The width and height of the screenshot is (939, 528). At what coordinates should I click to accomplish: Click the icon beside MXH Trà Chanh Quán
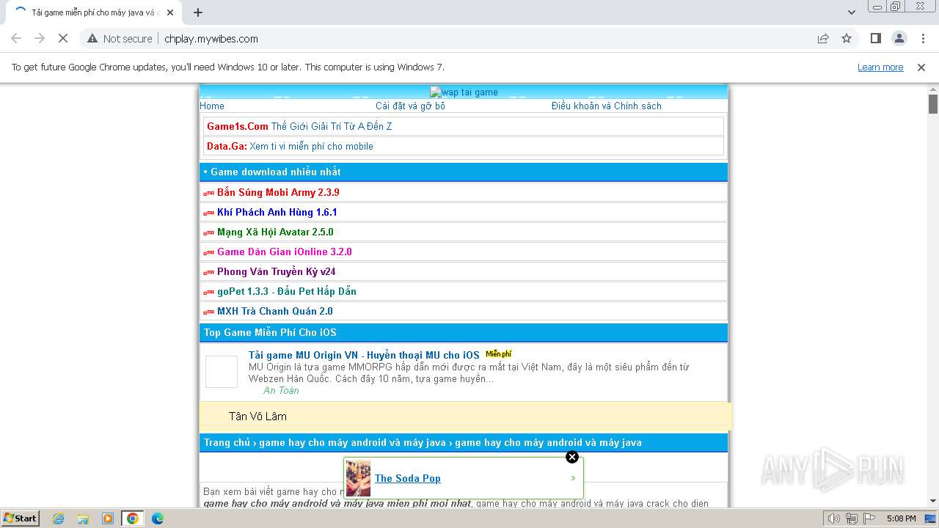(209, 312)
